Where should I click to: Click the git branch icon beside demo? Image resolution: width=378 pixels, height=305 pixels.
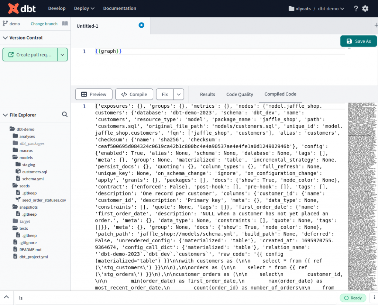click(5, 23)
